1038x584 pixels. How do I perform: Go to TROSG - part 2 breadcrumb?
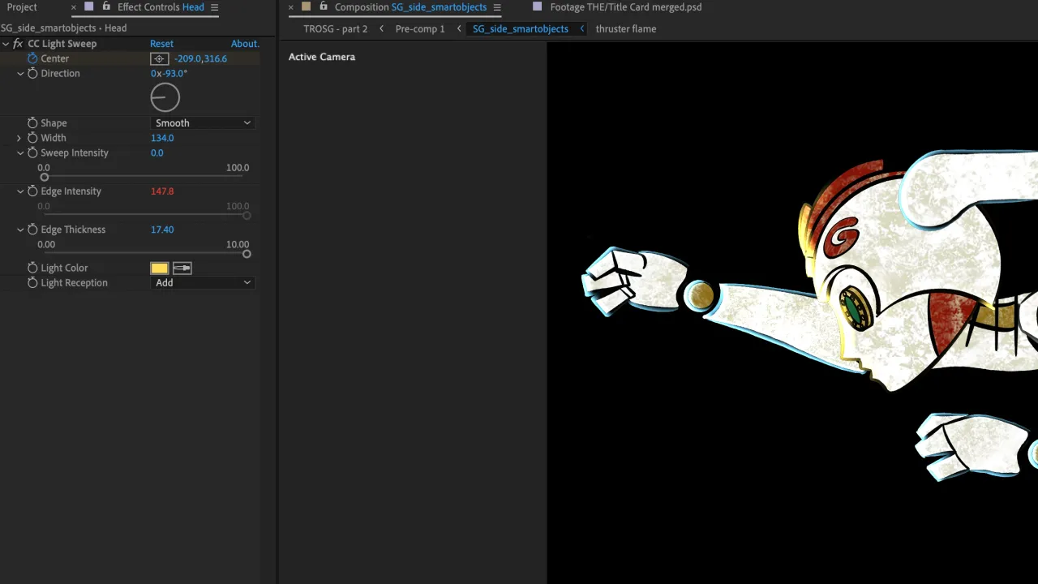coord(335,29)
